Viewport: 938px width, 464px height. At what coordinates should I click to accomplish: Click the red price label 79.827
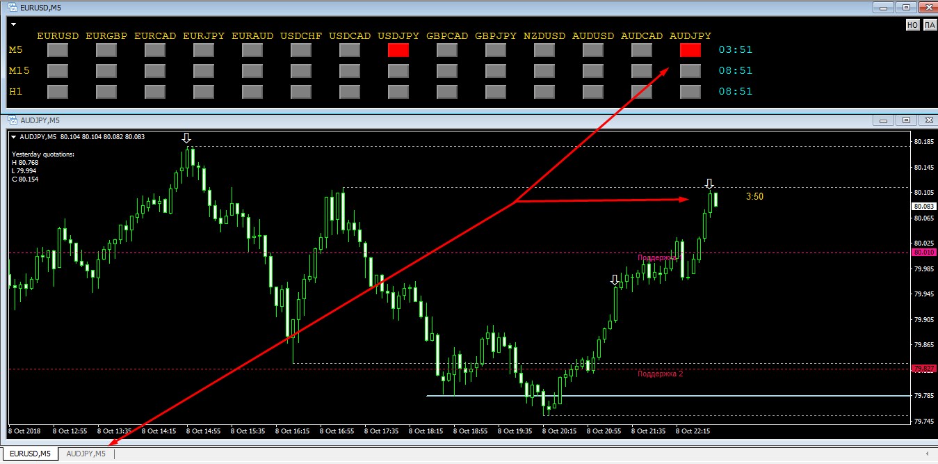[x=924, y=369]
